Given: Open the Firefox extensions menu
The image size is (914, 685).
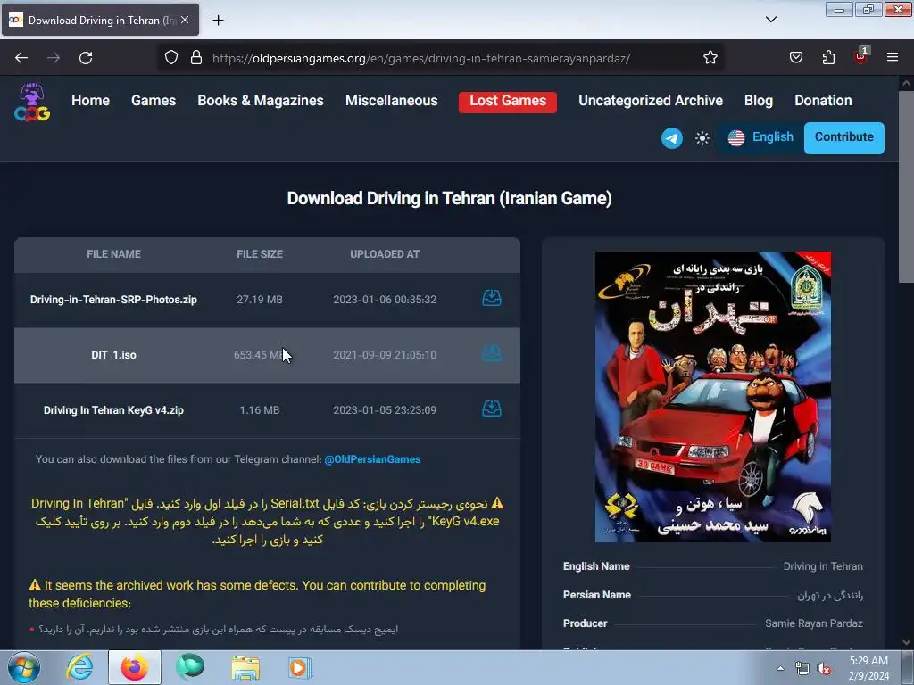Looking at the screenshot, I should (828, 58).
